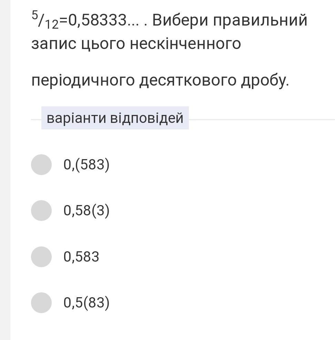Click the 'варіанти відповідей' section label
Image resolution: width=335 pixels, height=340 pixels.
coord(115,118)
